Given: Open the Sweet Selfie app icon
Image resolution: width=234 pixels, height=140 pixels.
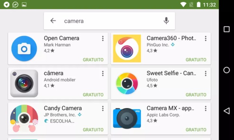Looking at the screenshot, I should coord(127,84).
